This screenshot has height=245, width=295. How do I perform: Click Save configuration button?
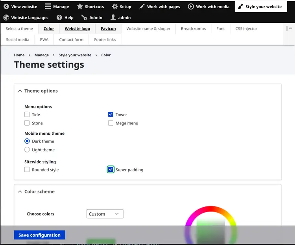click(x=39, y=235)
